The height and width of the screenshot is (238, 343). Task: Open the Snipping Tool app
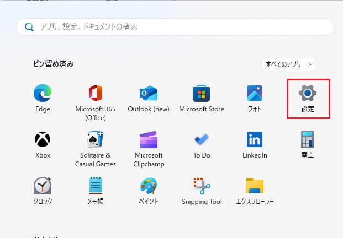click(202, 186)
